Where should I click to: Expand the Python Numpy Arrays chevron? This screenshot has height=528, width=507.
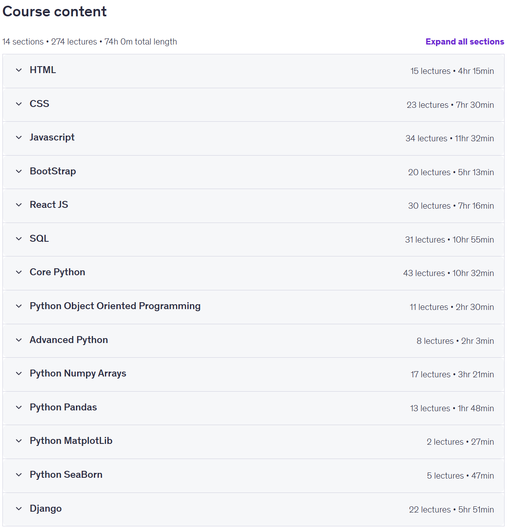(x=19, y=374)
